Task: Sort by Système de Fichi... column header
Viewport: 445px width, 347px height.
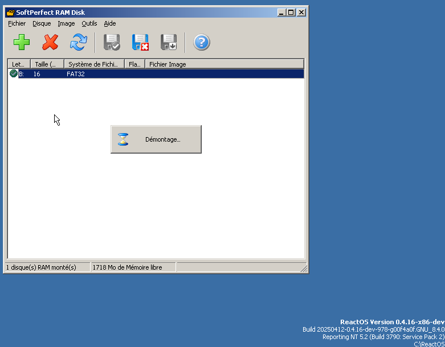Action: (95, 64)
